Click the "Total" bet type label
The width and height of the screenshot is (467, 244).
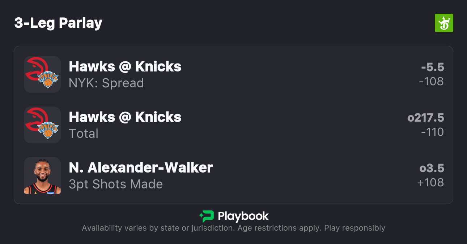[84, 134]
